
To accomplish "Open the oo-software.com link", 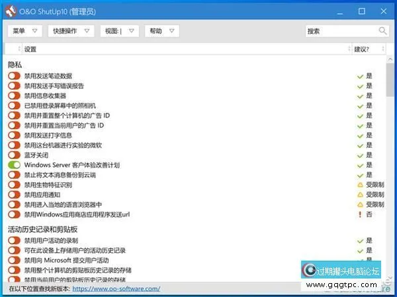I will tap(116, 288).
